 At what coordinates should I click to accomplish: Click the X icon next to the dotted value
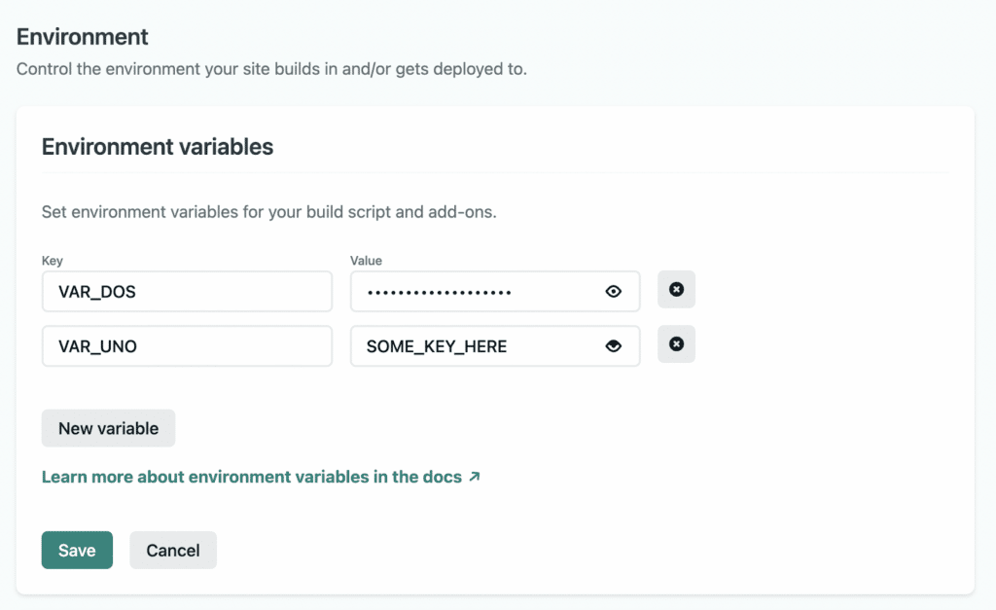676,289
